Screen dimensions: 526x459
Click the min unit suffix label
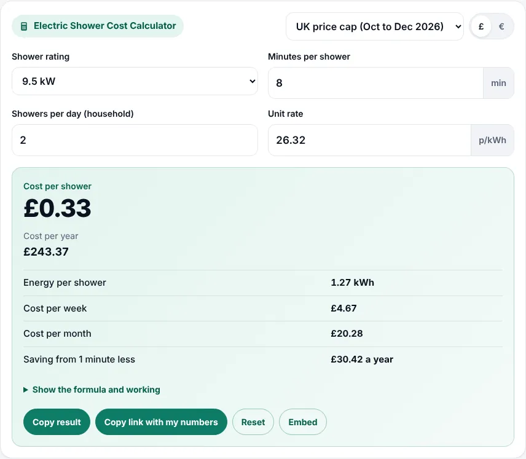click(x=498, y=83)
